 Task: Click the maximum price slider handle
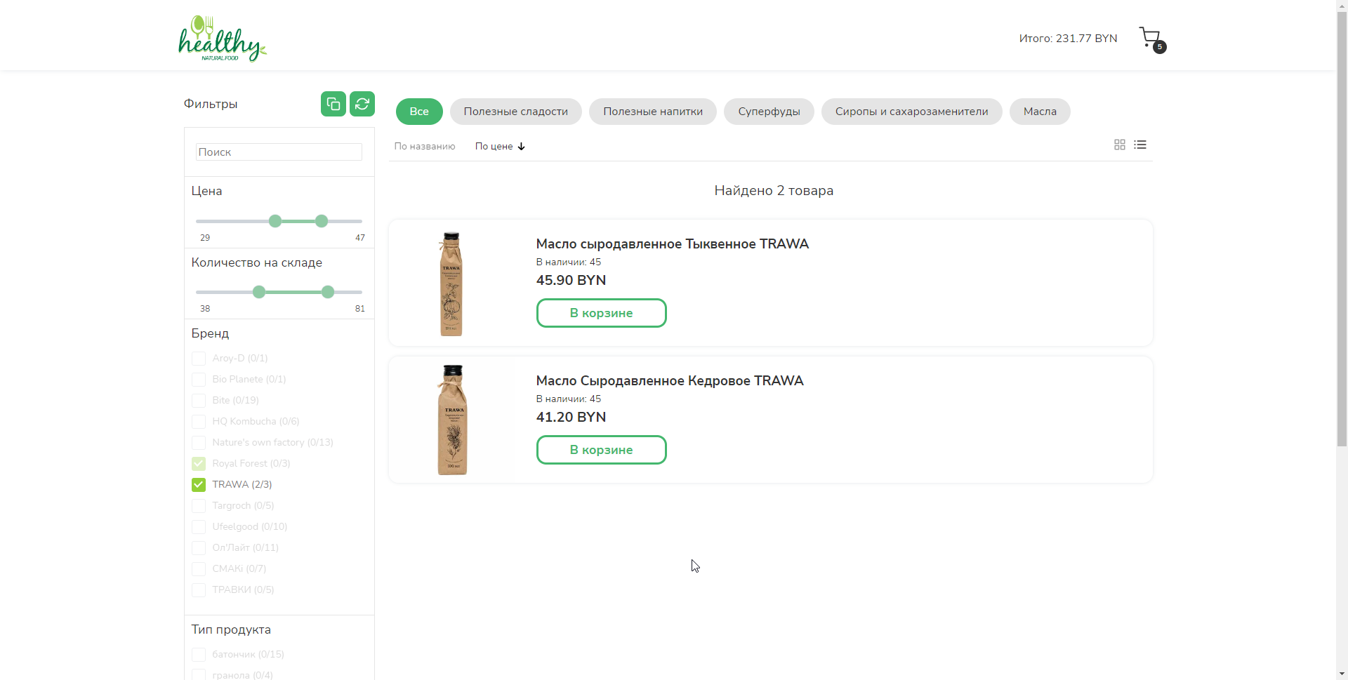coord(322,221)
